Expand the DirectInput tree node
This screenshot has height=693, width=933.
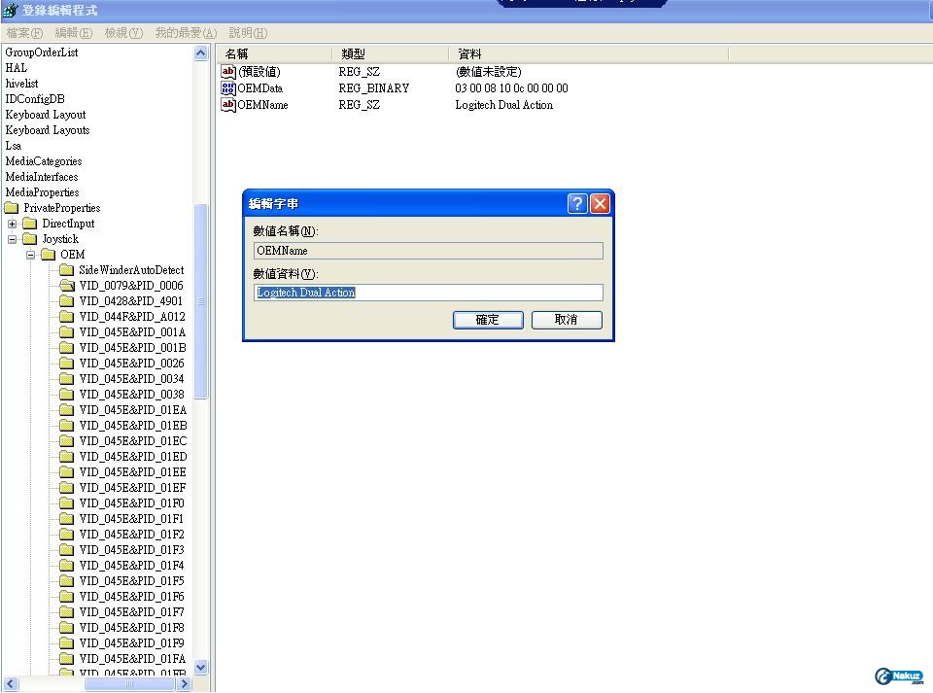click(x=12, y=224)
